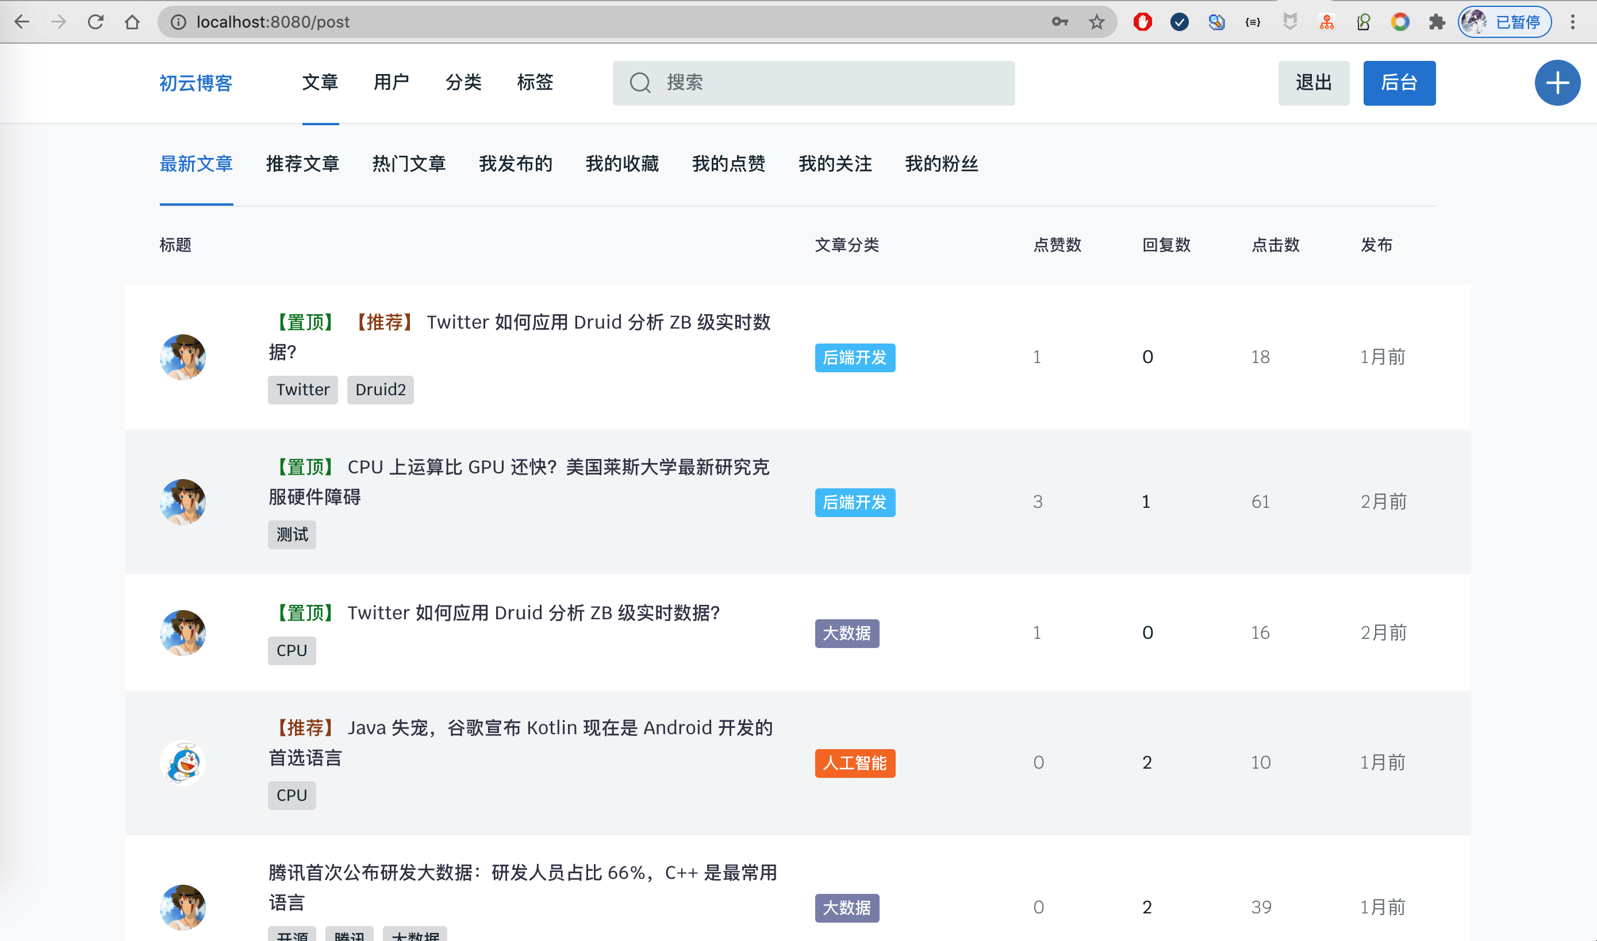This screenshot has height=941, width=1597.
Task: Open the 我的收藏 tab
Action: click(622, 164)
